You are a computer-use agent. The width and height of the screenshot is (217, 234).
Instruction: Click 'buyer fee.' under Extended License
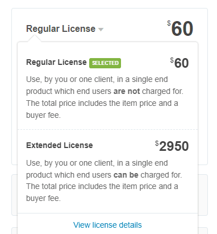pyautogui.click(x=43, y=199)
